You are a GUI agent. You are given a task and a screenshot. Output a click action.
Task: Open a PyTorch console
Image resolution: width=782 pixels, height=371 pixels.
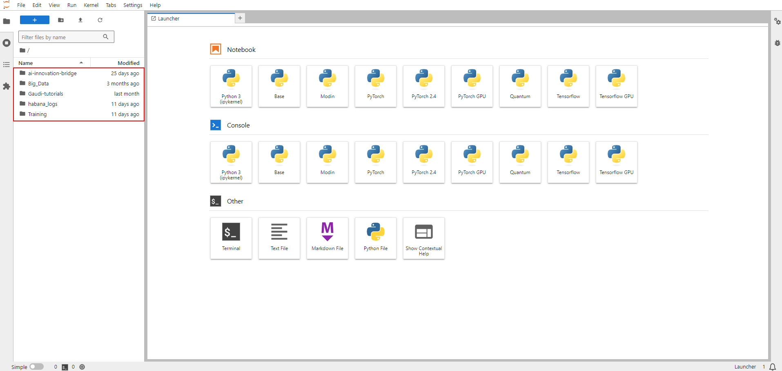(376, 162)
